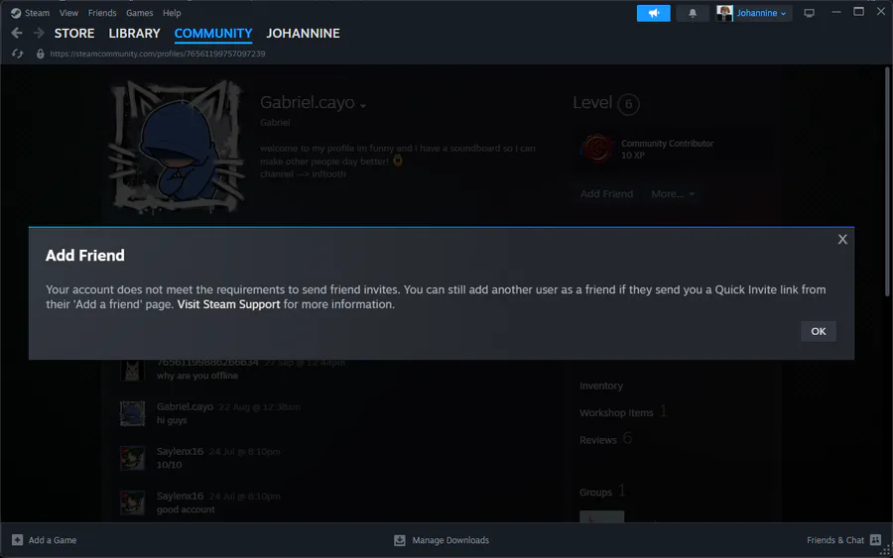Image resolution: width=893 pixels, height=558 pixels.
Task: Expand the More... dropdown on the profile
Action: (x=673, y=194)
